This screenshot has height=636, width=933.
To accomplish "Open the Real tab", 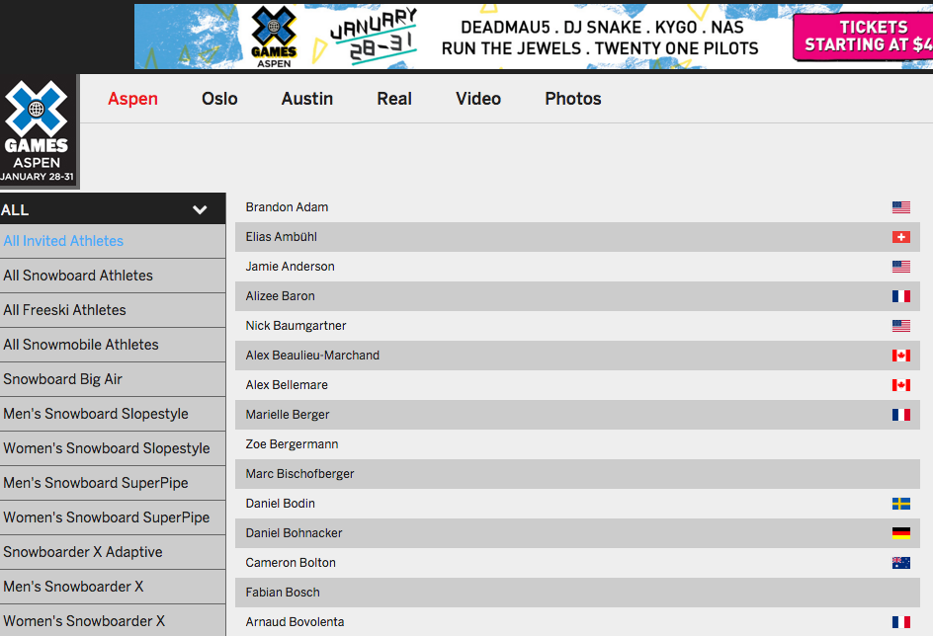I will [x=394, y=99].
